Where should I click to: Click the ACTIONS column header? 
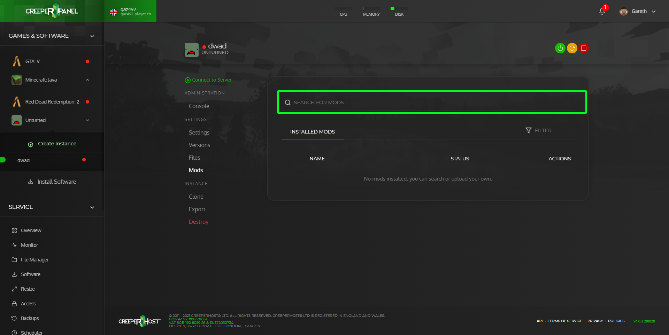tap(560, 159)
